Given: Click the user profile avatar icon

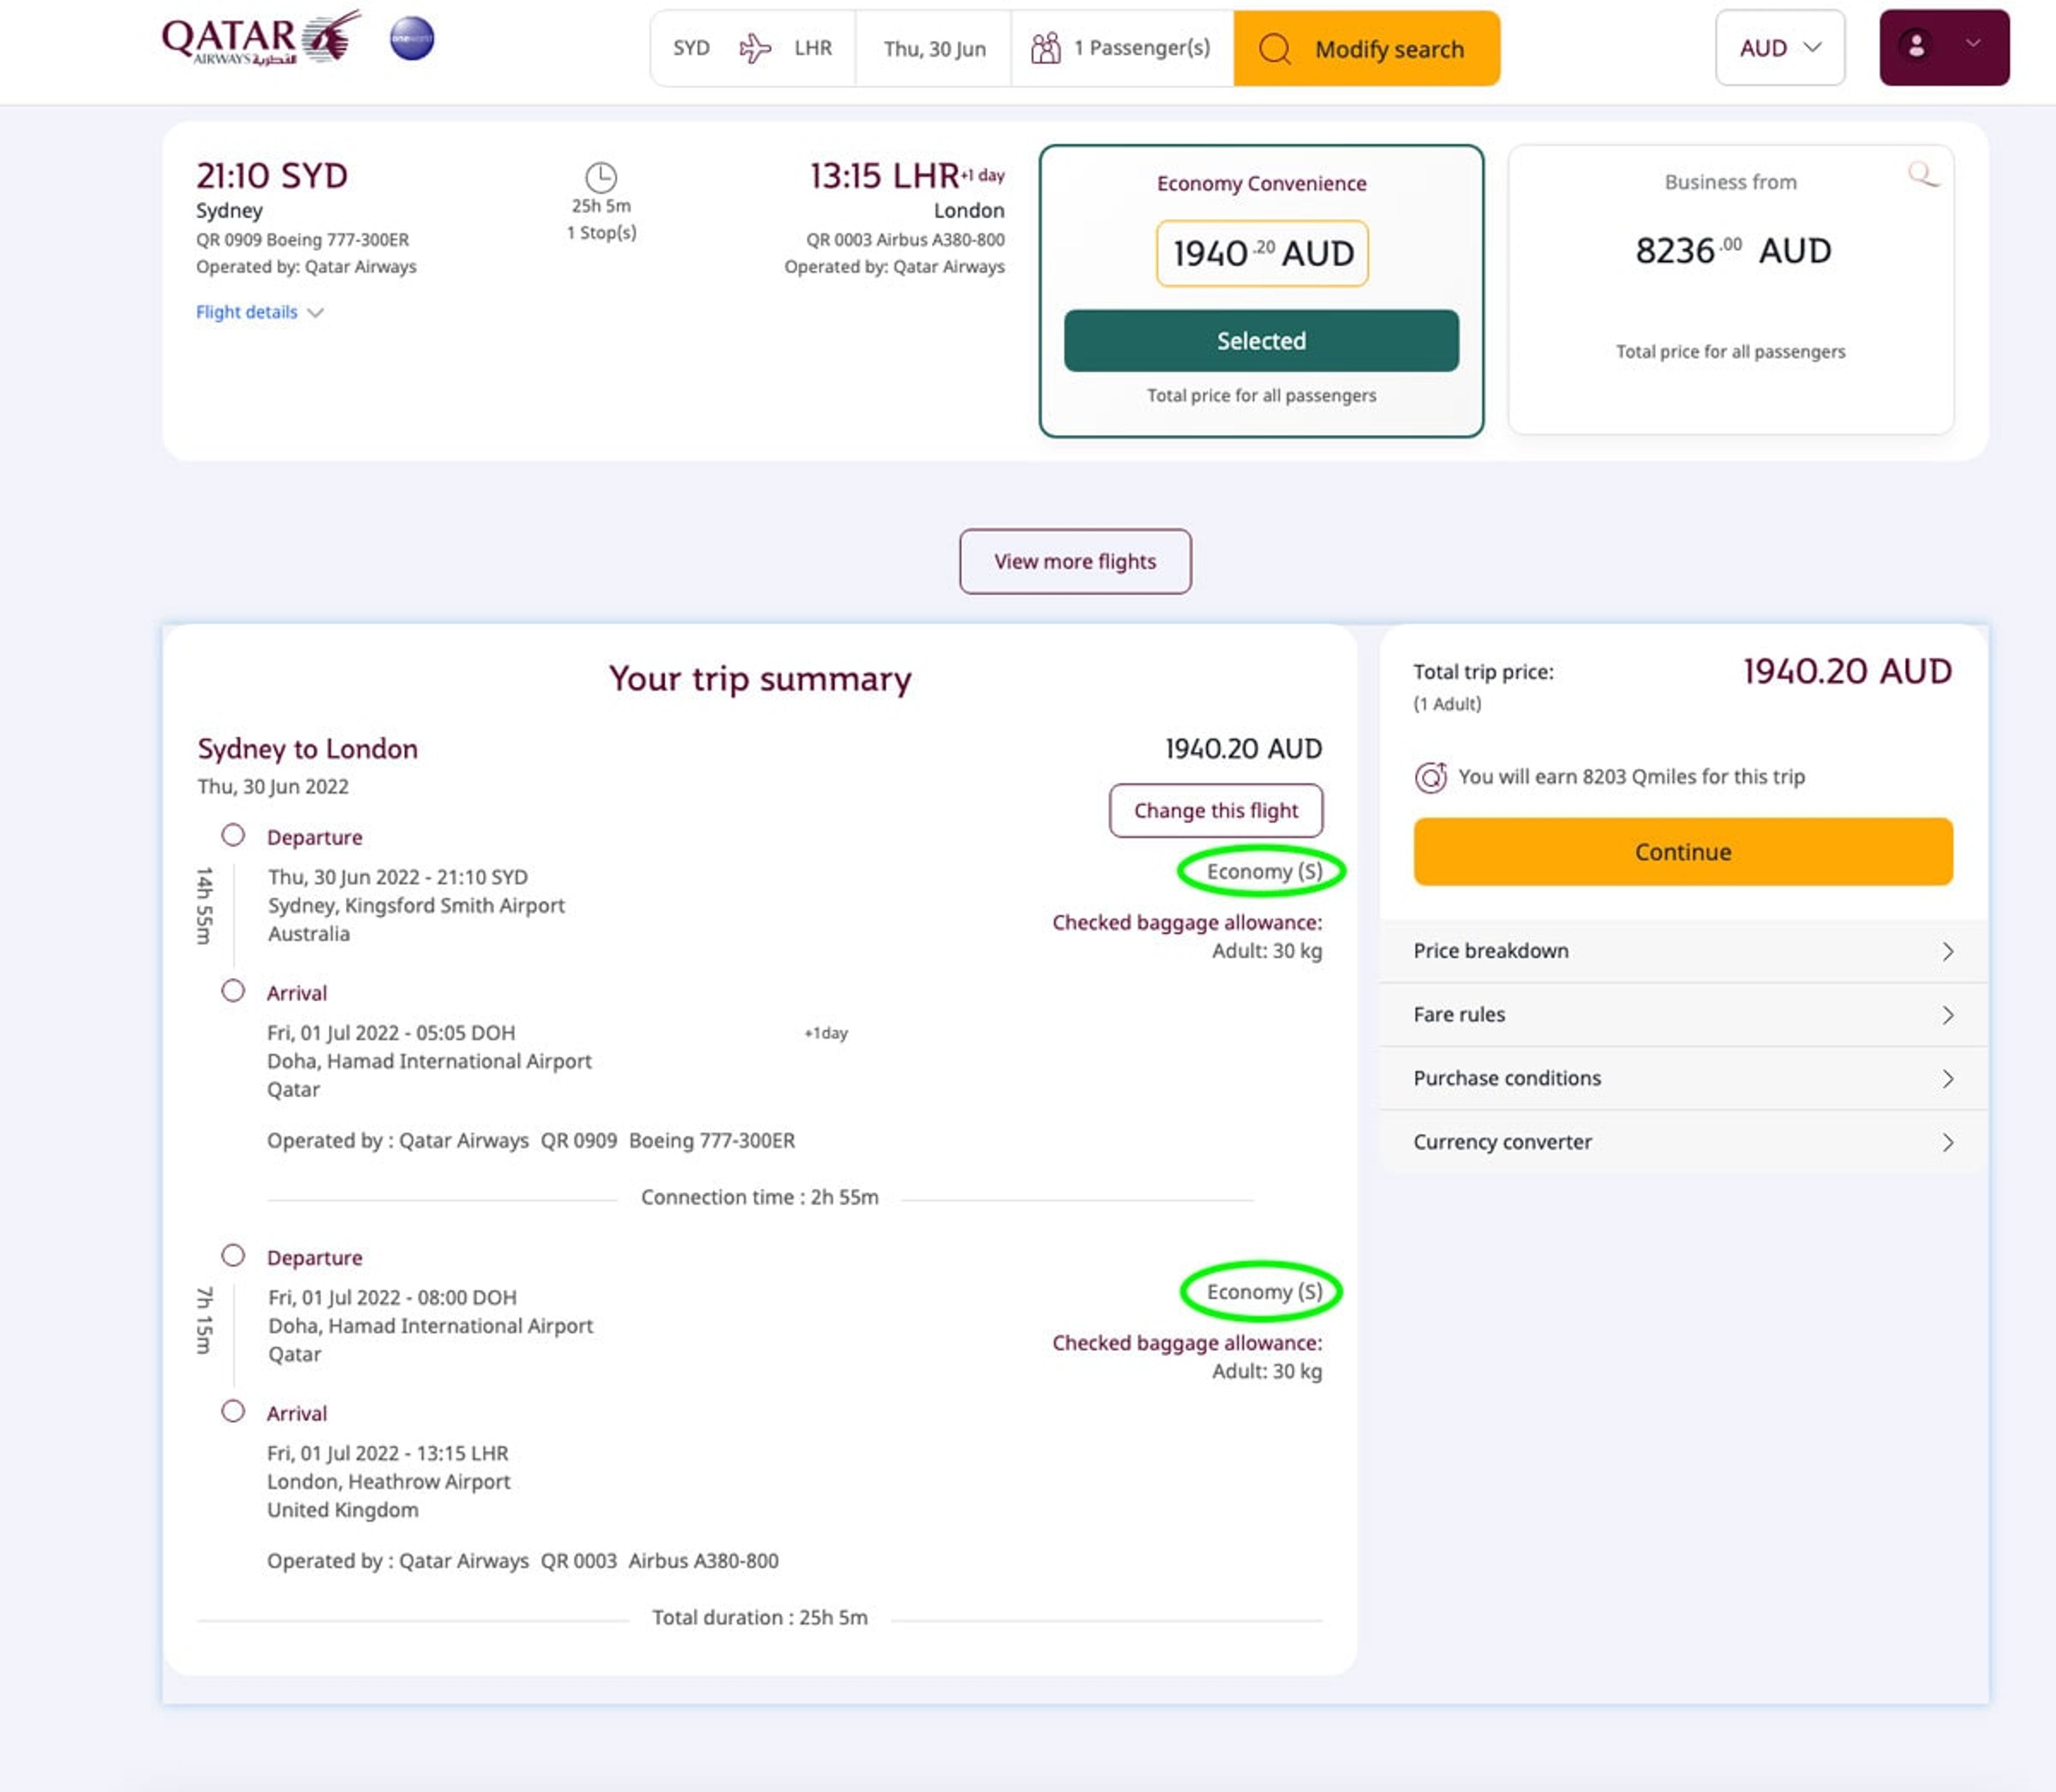Looking at the screenshot, I should 1916,46.
